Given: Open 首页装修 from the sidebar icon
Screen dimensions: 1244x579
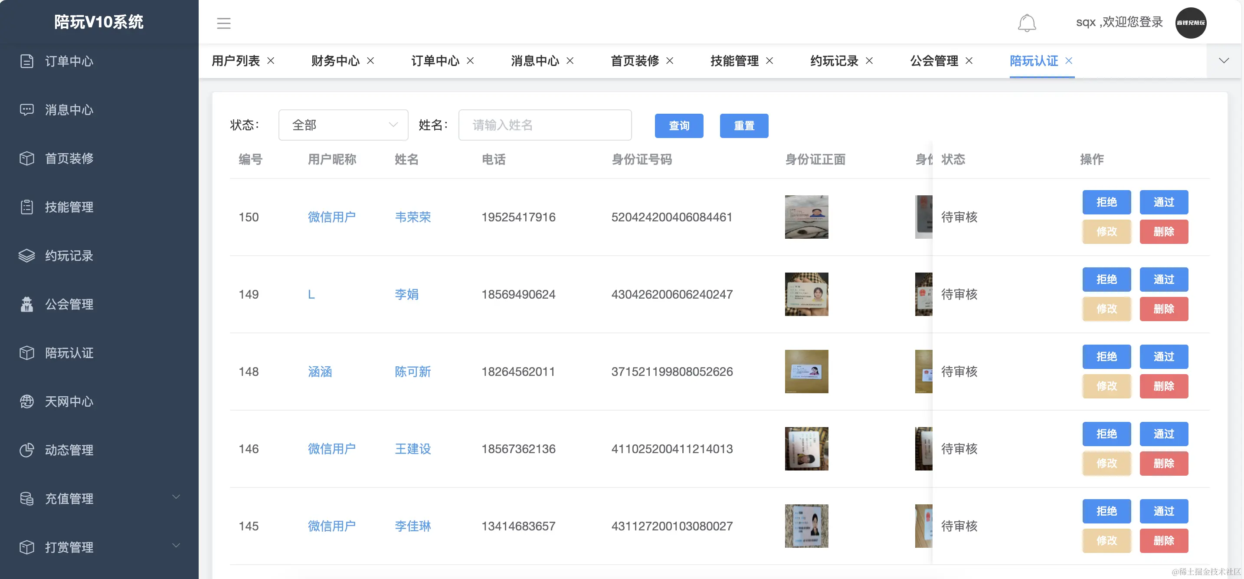Looking at the screenshot, I should point(27,158).
